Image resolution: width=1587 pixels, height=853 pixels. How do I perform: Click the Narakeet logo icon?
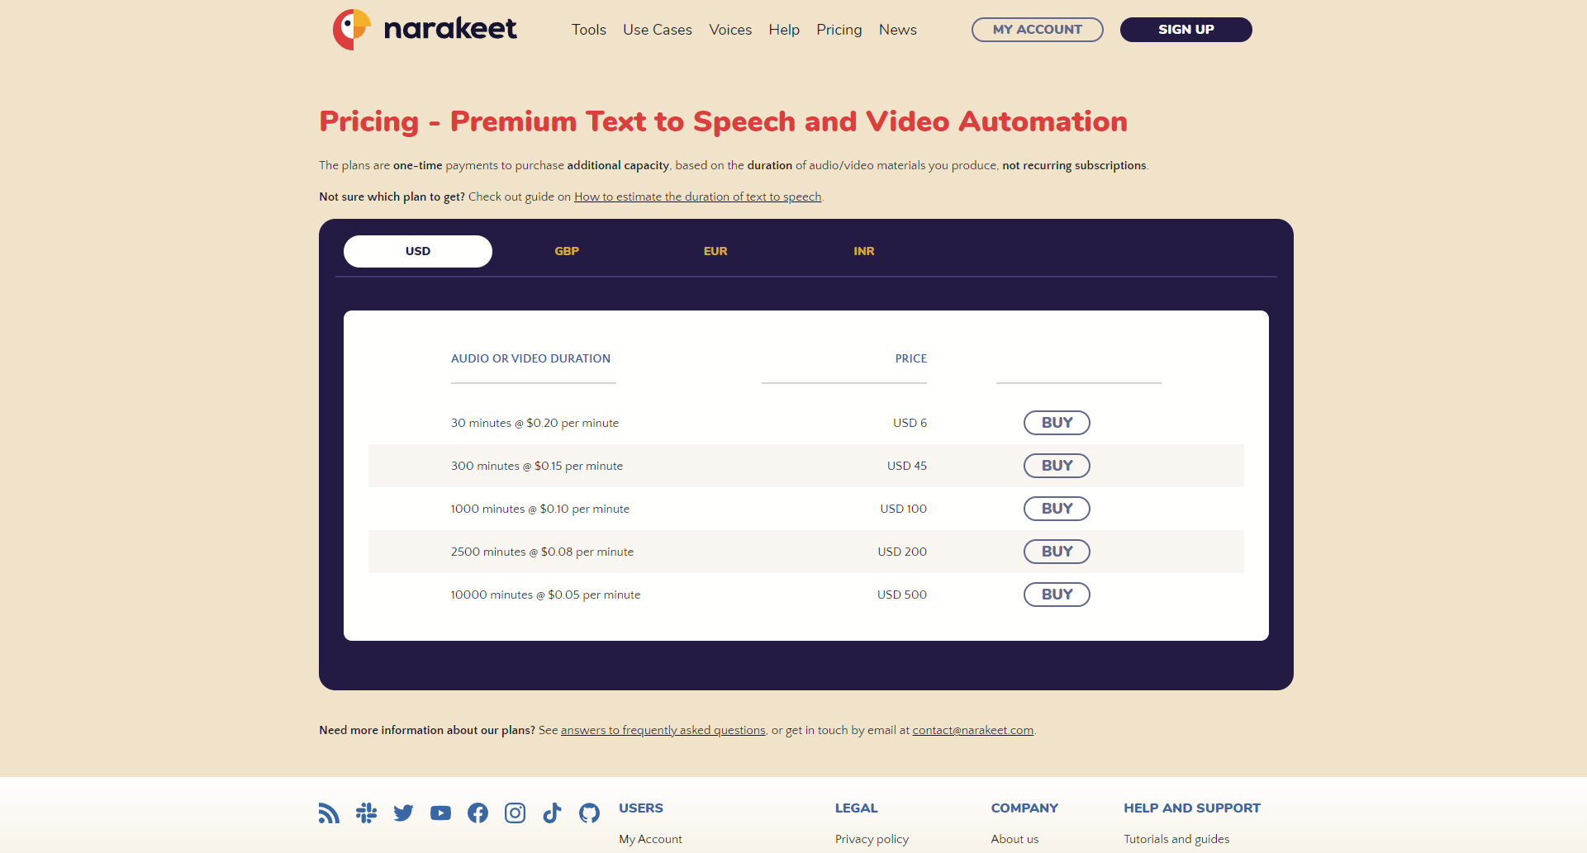tap(353, 28)
